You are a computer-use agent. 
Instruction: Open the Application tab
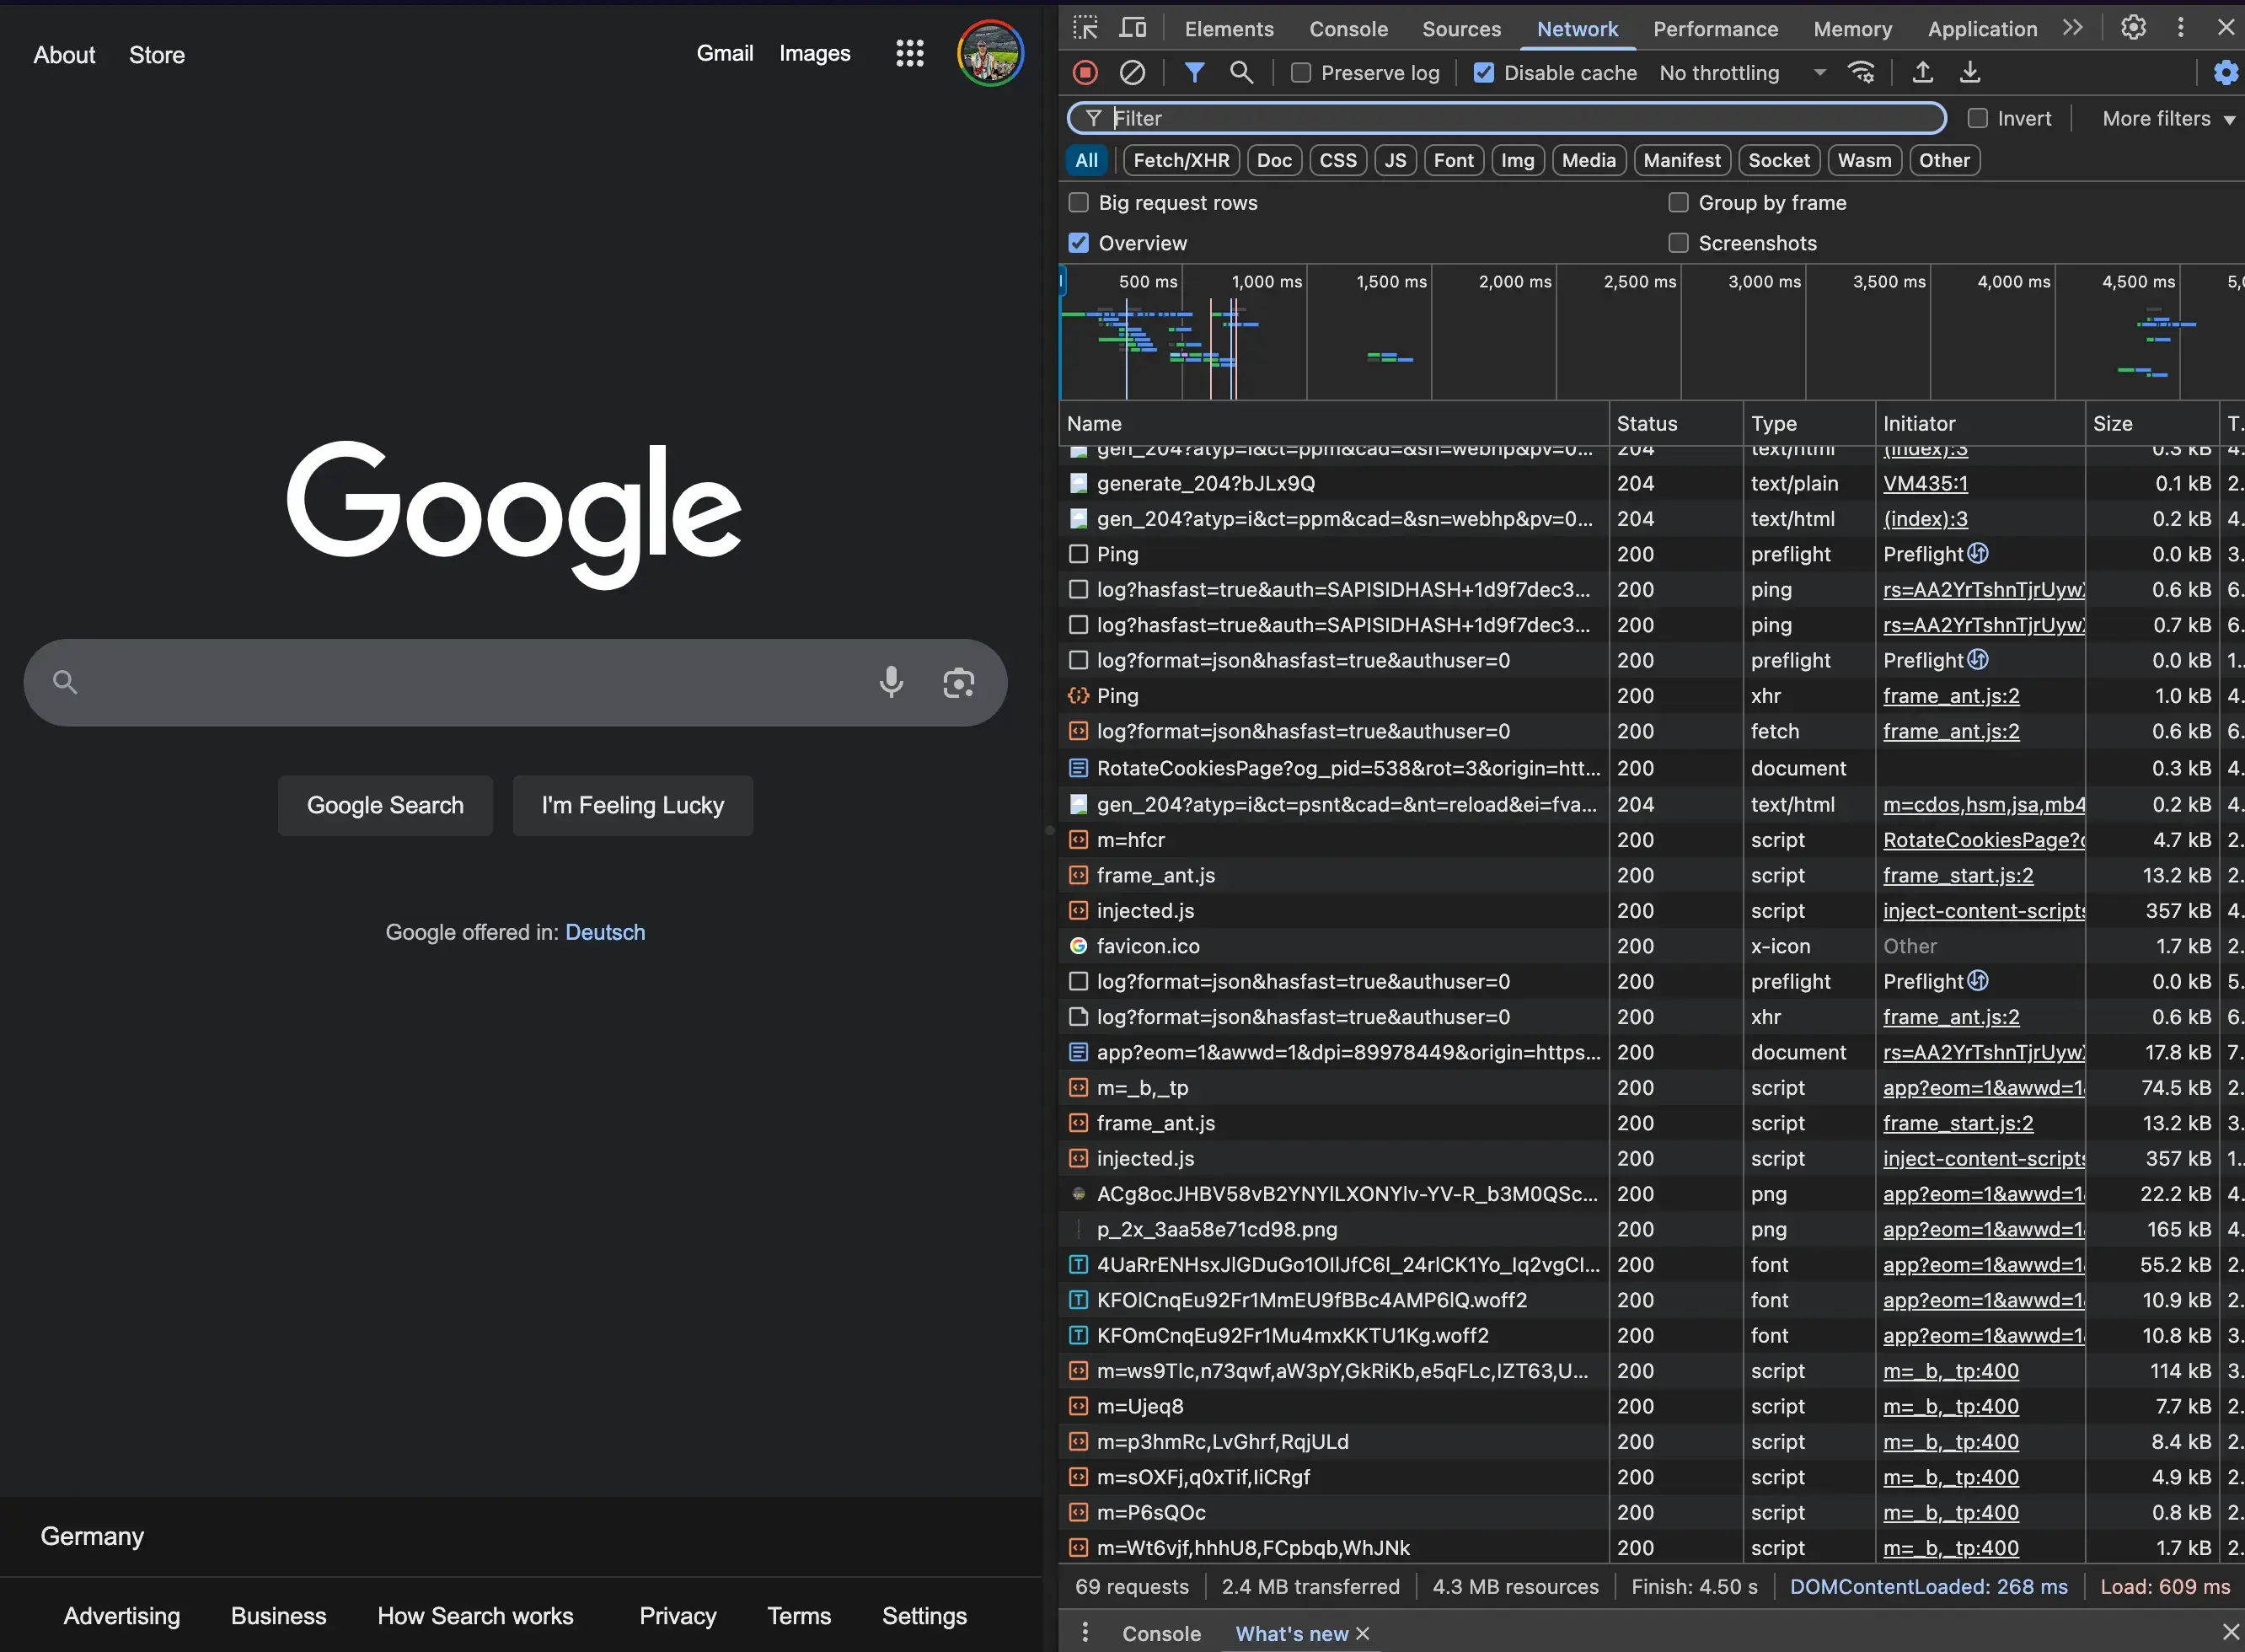[x=1982, y=28]
